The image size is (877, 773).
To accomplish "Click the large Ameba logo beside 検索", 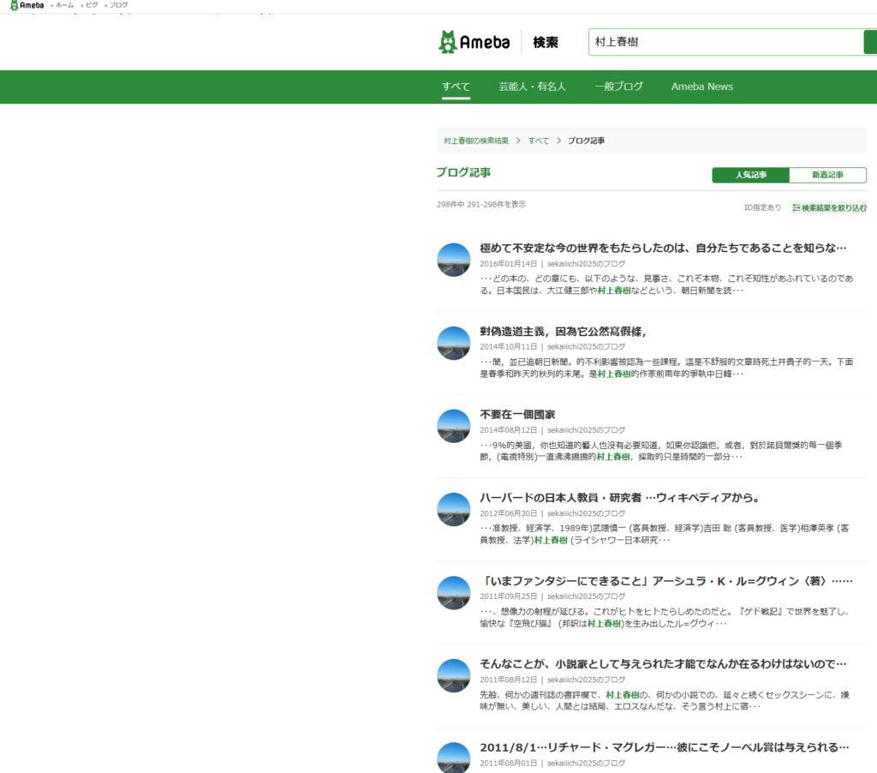I will 474,42.
